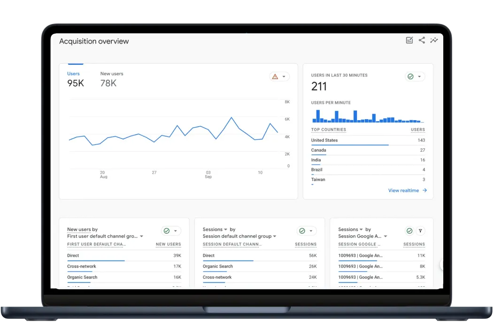This screenshot has height=322, width=494.
Task: Click SESSION GOOGLE column header
Action: click(359, 245)
